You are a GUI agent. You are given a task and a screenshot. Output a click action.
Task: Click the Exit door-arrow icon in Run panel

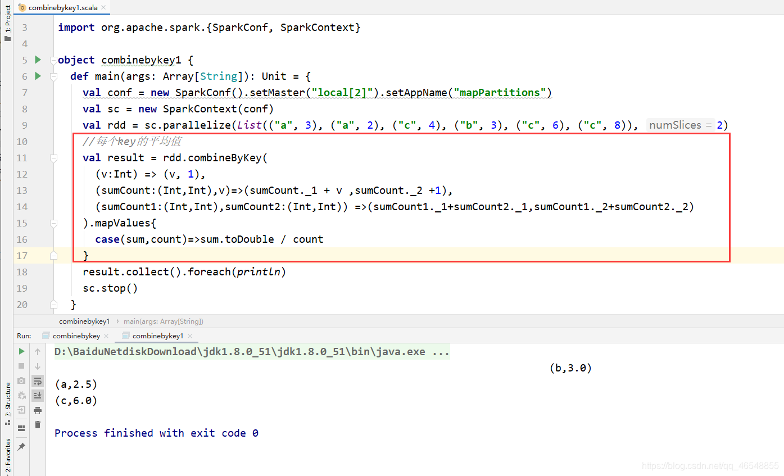coord(21,410)
